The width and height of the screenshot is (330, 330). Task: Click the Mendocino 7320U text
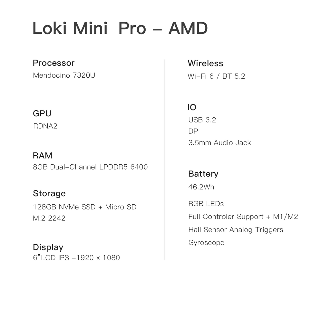click(64, 75)
